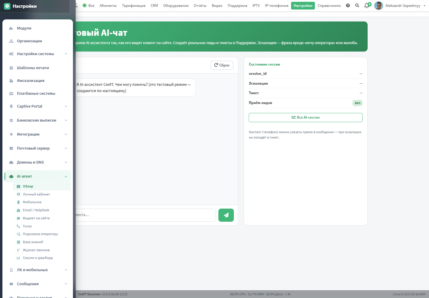The width and height of the screenshot is (429, 298).
Task: Click the Все globe item in top bar
Action: (88, 6)
